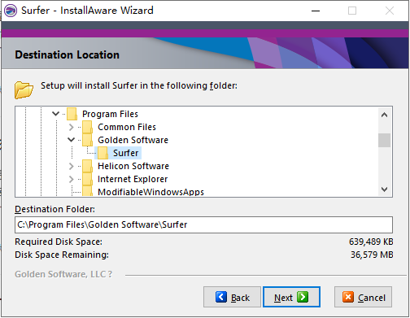
Task: Select the Program Files folder
Action: point(110,114)
